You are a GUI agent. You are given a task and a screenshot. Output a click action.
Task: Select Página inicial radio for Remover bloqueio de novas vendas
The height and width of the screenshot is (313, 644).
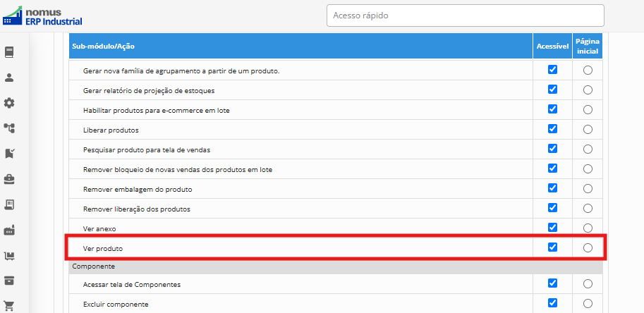click(x=588, y=169)
